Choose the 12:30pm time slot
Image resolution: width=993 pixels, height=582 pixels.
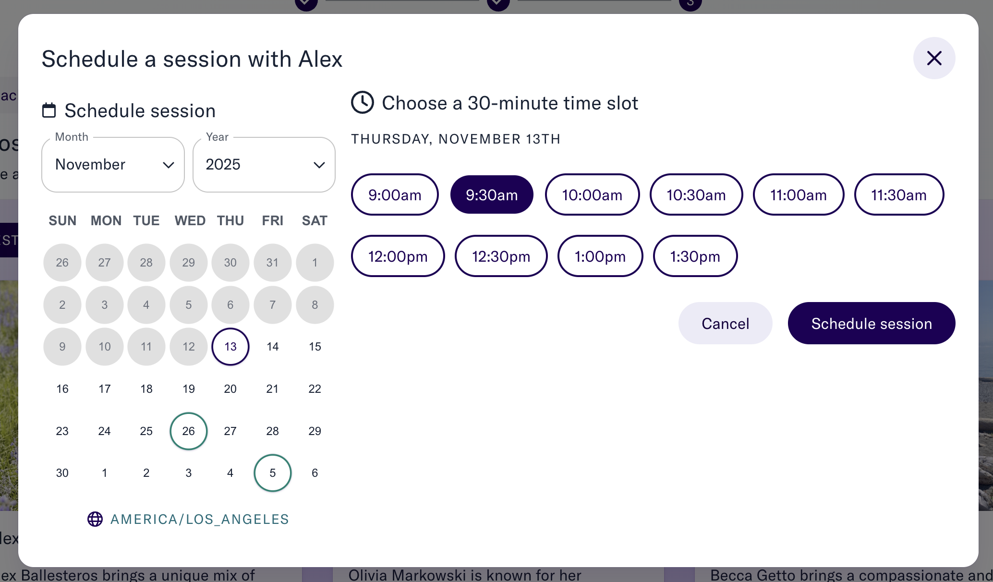tap(501, 256)
